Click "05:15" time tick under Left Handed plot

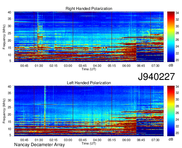point(112,140)
